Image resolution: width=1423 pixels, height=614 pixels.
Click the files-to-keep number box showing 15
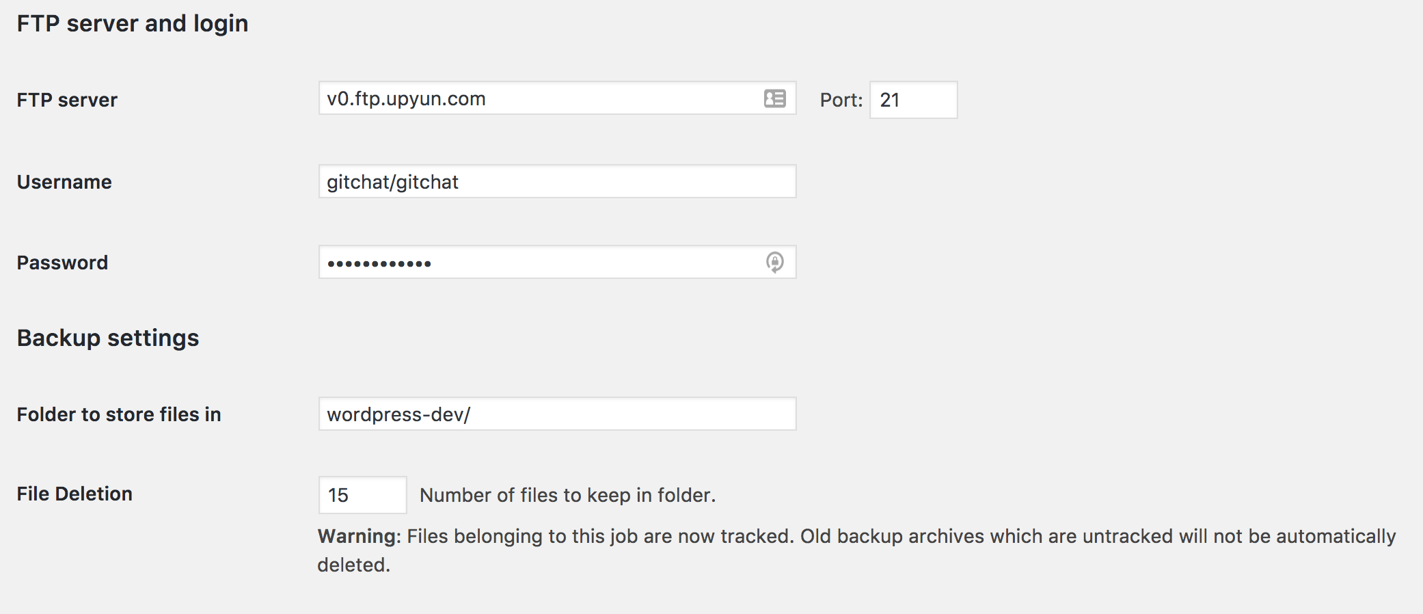[362, 495]
